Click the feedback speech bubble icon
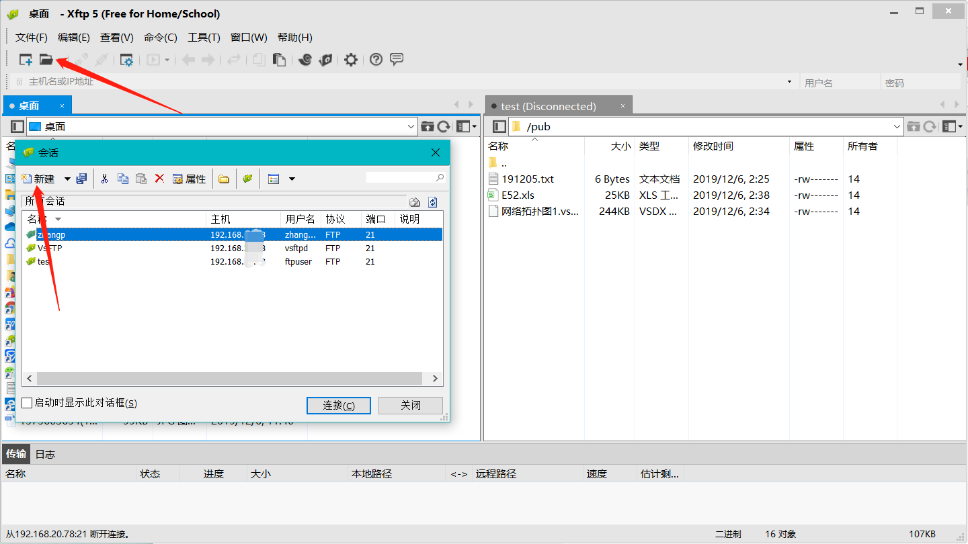The width and height of the screenshot is (968, 544). (397, 60)
